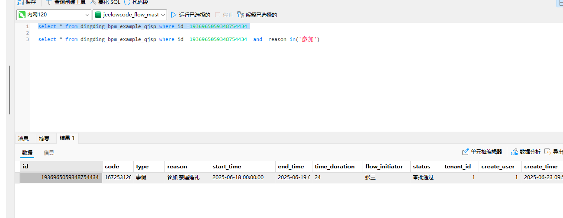Select the start_time cell 2025-06-18 00:00:00
This screenshot has height=218, width=563.
pos(242,177)
